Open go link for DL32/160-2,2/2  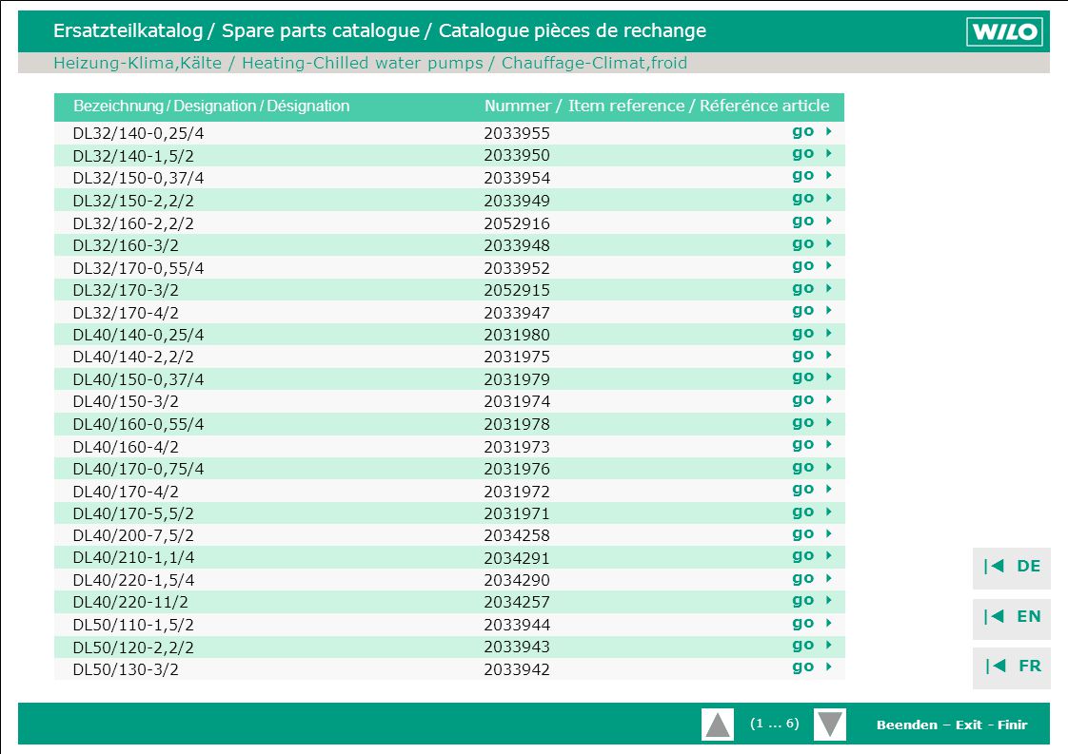pyautogui.click(x=812, y=222)
